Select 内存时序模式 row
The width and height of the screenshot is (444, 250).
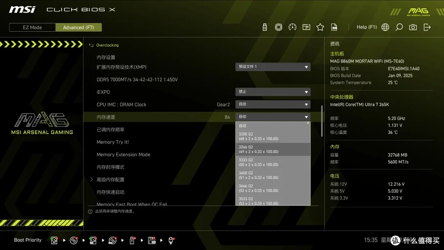(111, 167)
